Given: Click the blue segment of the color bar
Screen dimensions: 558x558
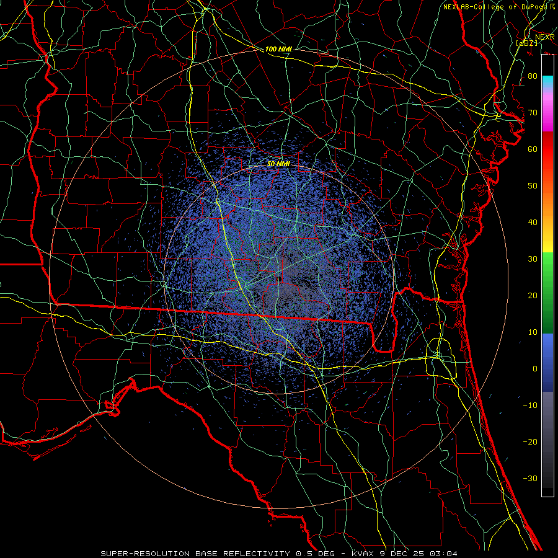Looking at the screenshot, I should (547, 363).
